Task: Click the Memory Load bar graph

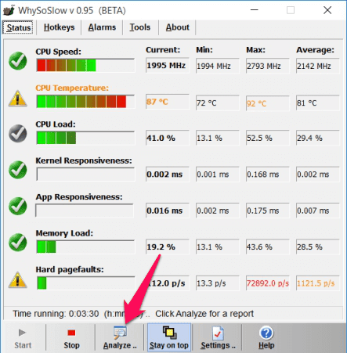Action: [x=85, y=247]
